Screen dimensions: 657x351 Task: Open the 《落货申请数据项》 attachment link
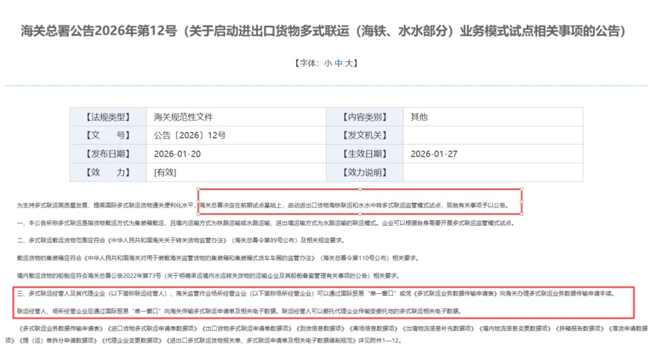633,327
